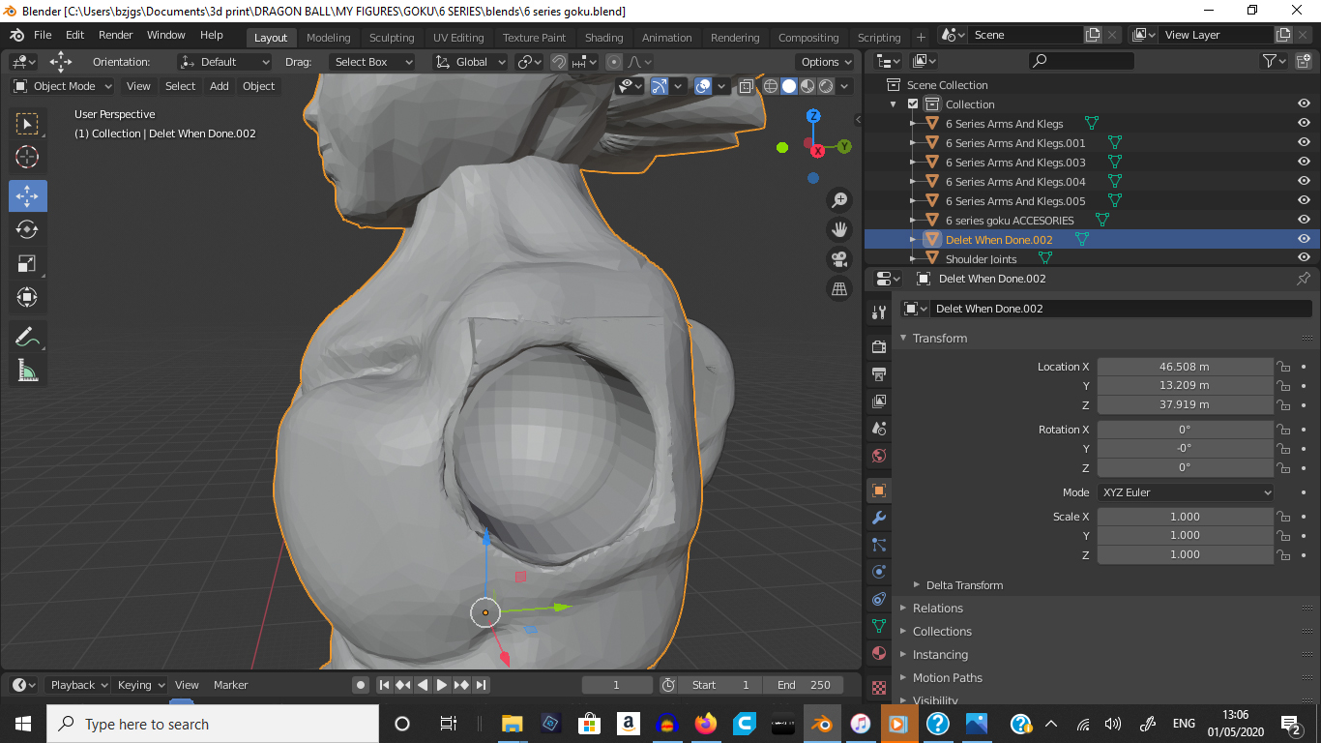Select the Move tool in the toolbar
This screenshot has height=743, width=1321.
click(x=27, y=195)
